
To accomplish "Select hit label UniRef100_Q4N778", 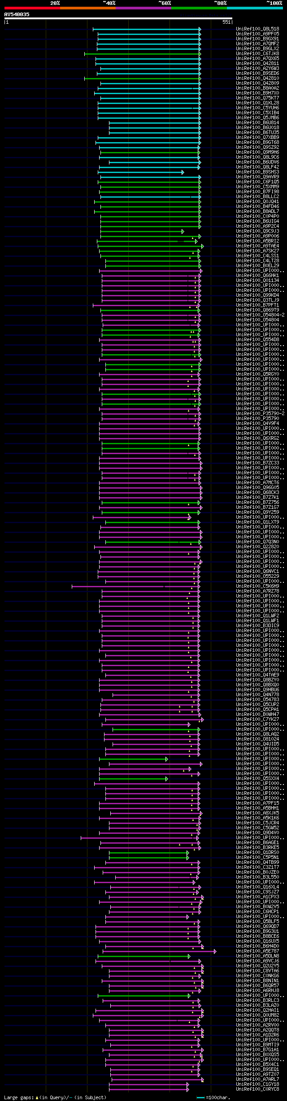I will (257, 695).
